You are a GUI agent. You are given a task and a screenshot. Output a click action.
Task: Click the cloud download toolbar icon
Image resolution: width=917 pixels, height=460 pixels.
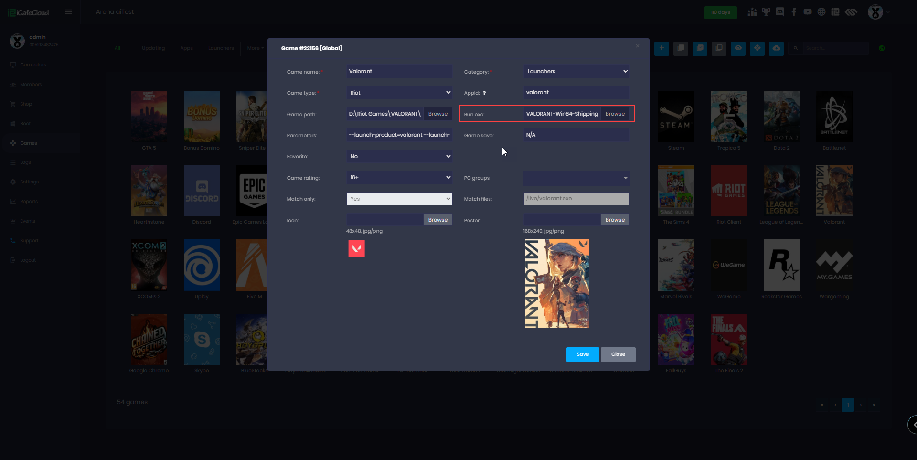[776, 48]
